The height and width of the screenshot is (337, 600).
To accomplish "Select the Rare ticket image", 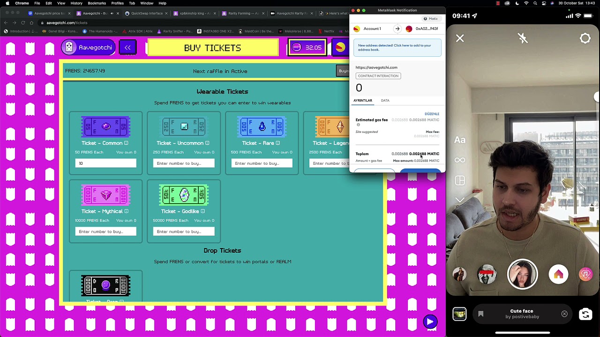I will 262,126.
